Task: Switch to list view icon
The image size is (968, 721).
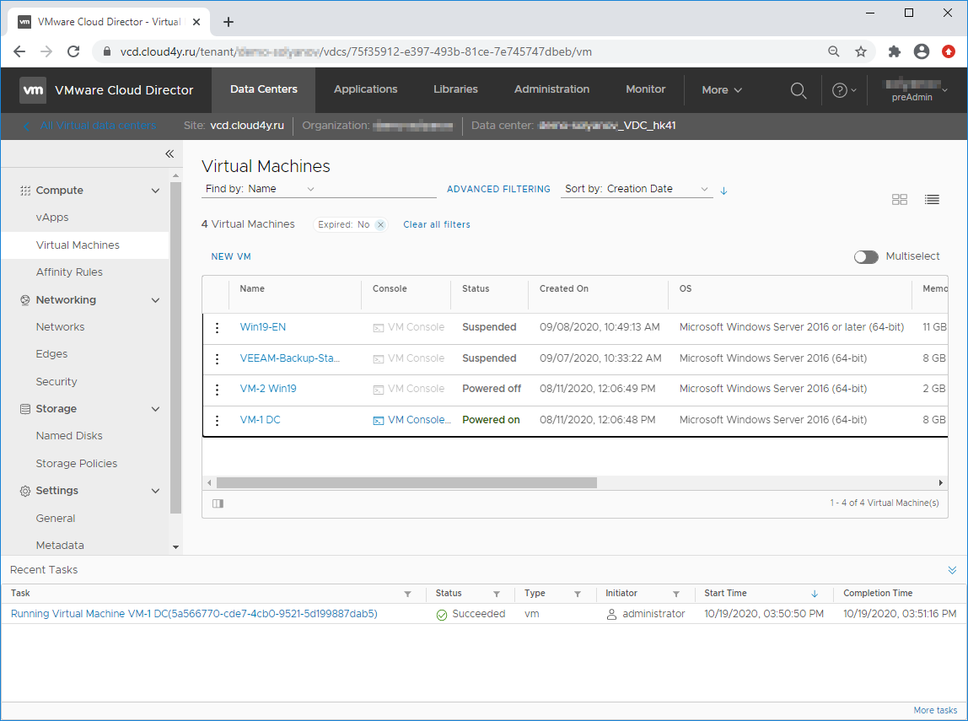Action: pos(932,199)
